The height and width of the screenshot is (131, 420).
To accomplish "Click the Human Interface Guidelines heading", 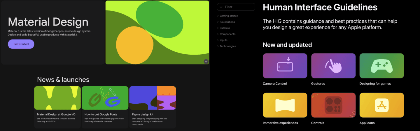I will tap(320, 7).
